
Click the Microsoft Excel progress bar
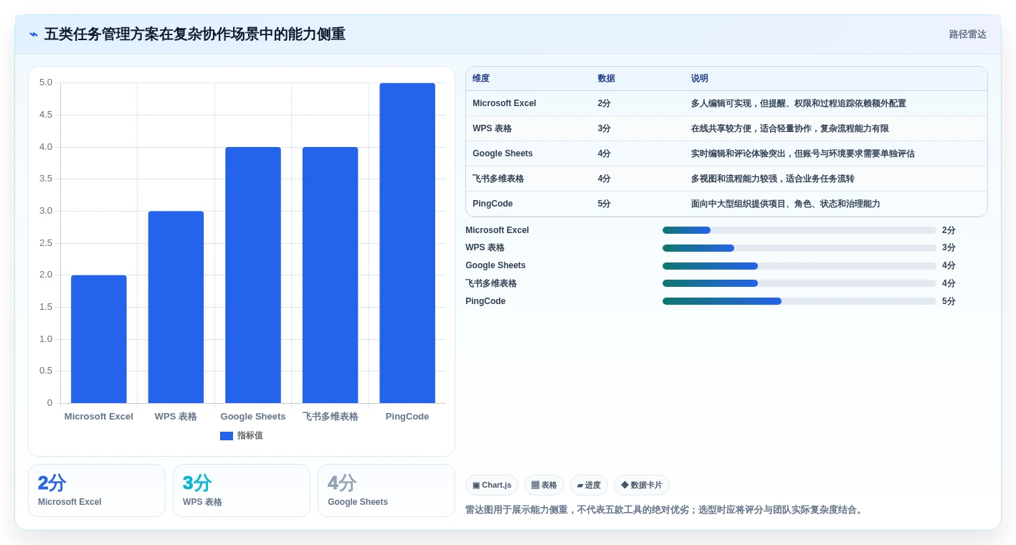point(799,230)
